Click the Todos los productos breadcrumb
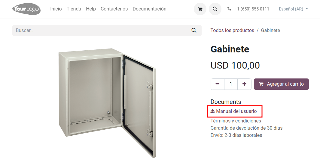Image resolution: width=320 pixels, height=168 pixels. tap(232, 30)
